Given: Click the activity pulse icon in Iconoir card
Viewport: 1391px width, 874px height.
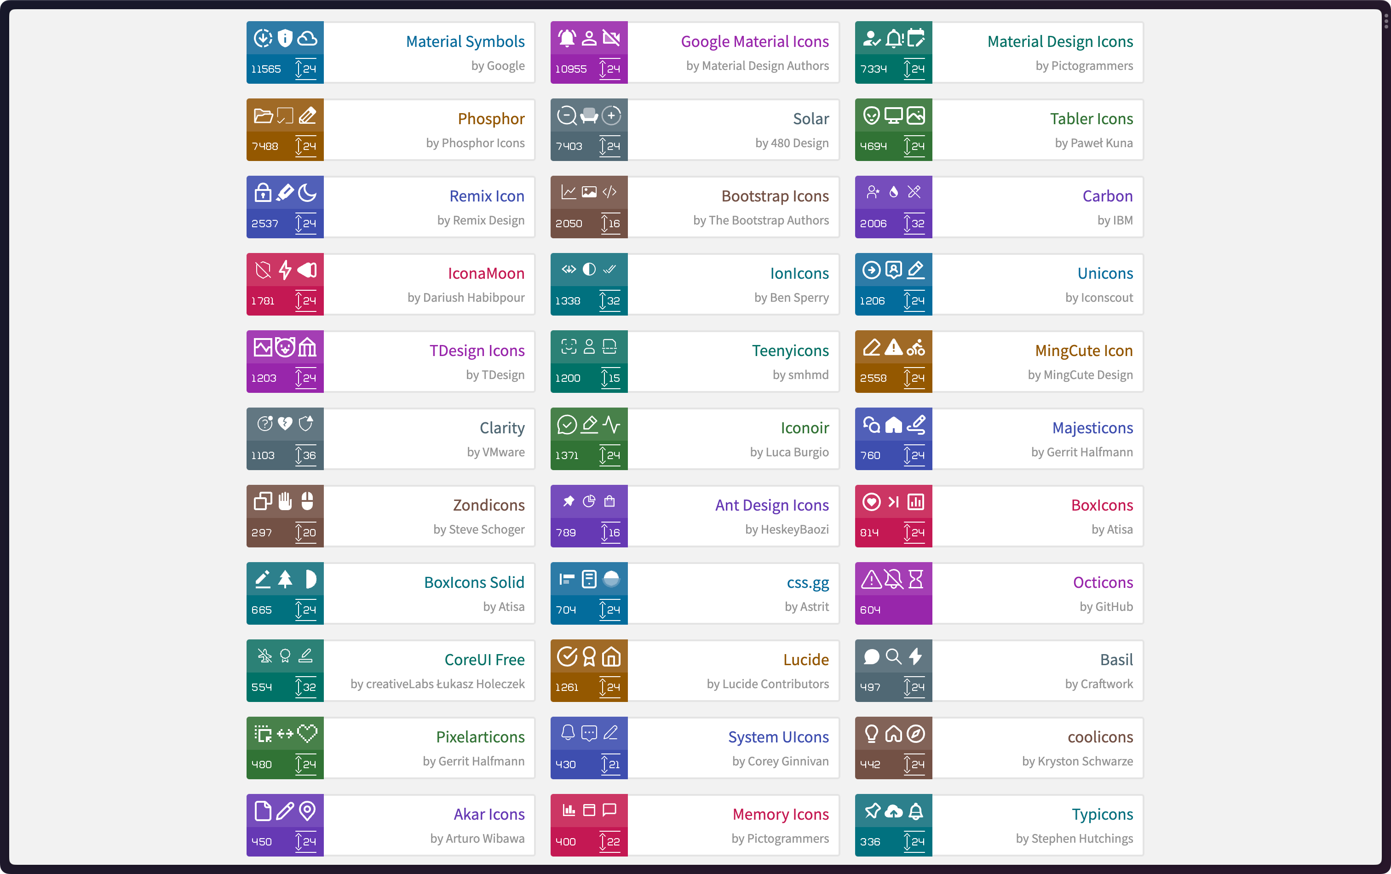Looking at the screenshot, I should coord(611,425).
